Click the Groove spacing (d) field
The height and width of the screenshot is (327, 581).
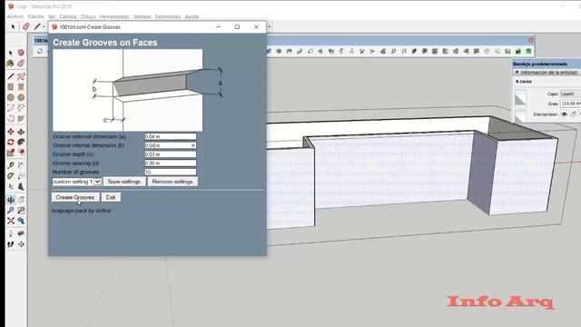170,163
